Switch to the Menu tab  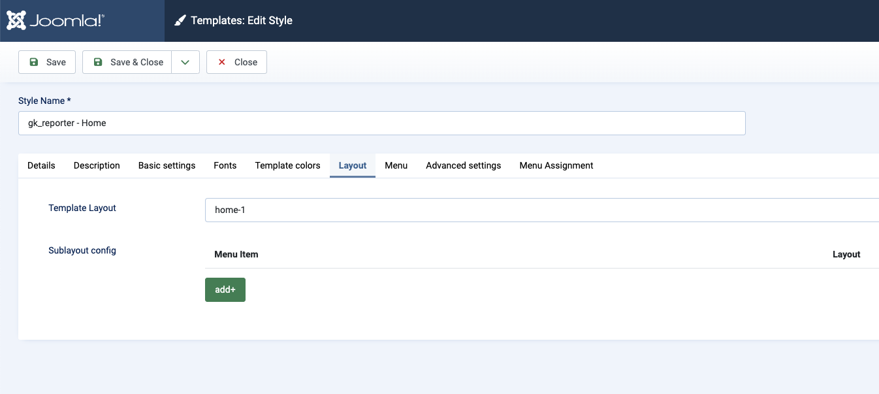tap(396, 165)
